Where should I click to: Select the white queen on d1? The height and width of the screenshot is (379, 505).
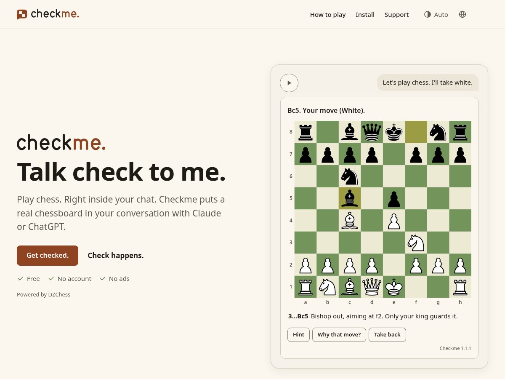coord(372,287)
